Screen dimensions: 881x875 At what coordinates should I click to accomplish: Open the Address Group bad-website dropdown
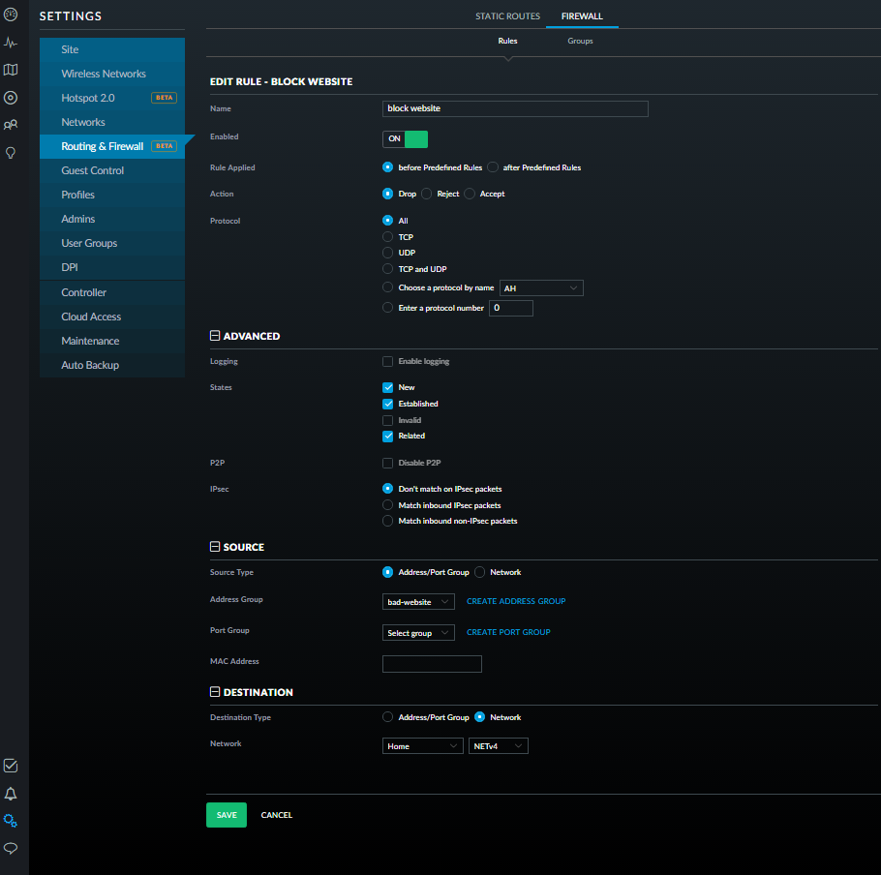click(x=418, y=602)
